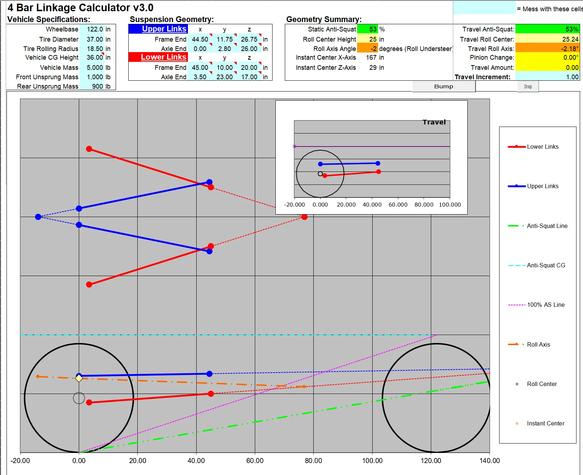Viewport: 583px width, 475px height.
Task: Click the Roll Axis legend entry
Action: (x=529, y=344)
